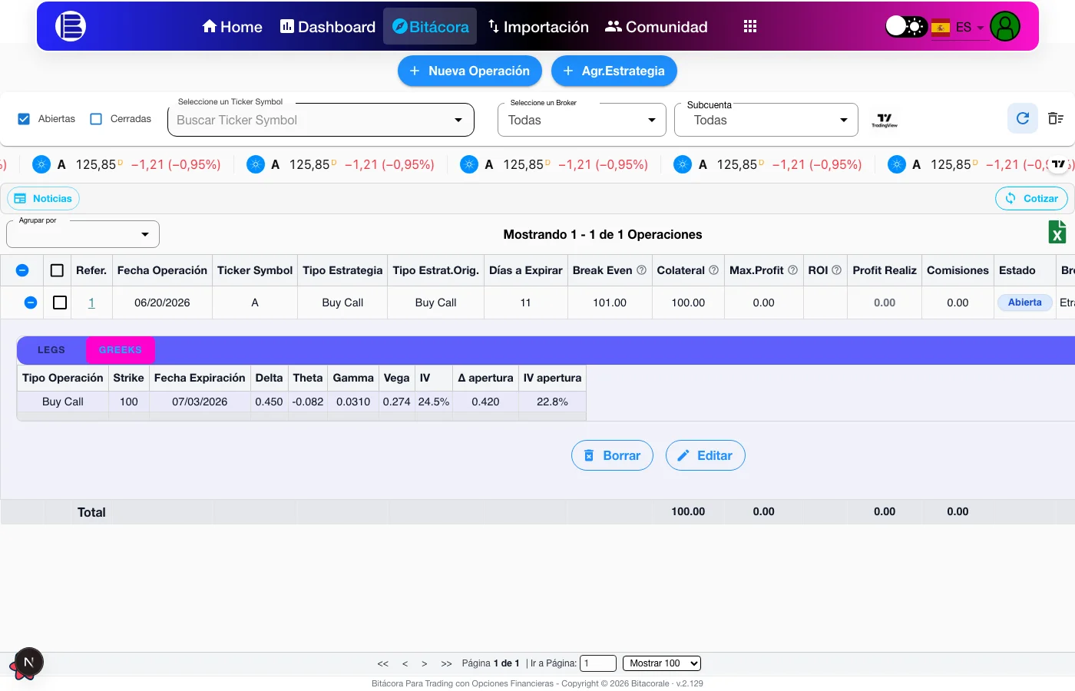This screenshot has height=691, width=1075.
Task: Open the ES language selector
Action: coord(958,28)
